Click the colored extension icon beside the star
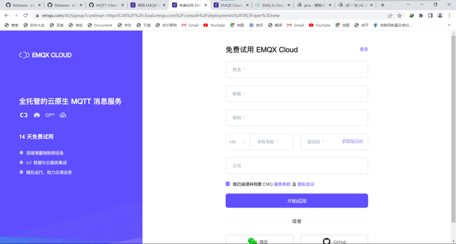Viewport: 456px width, 244px height. pos(411,15)
